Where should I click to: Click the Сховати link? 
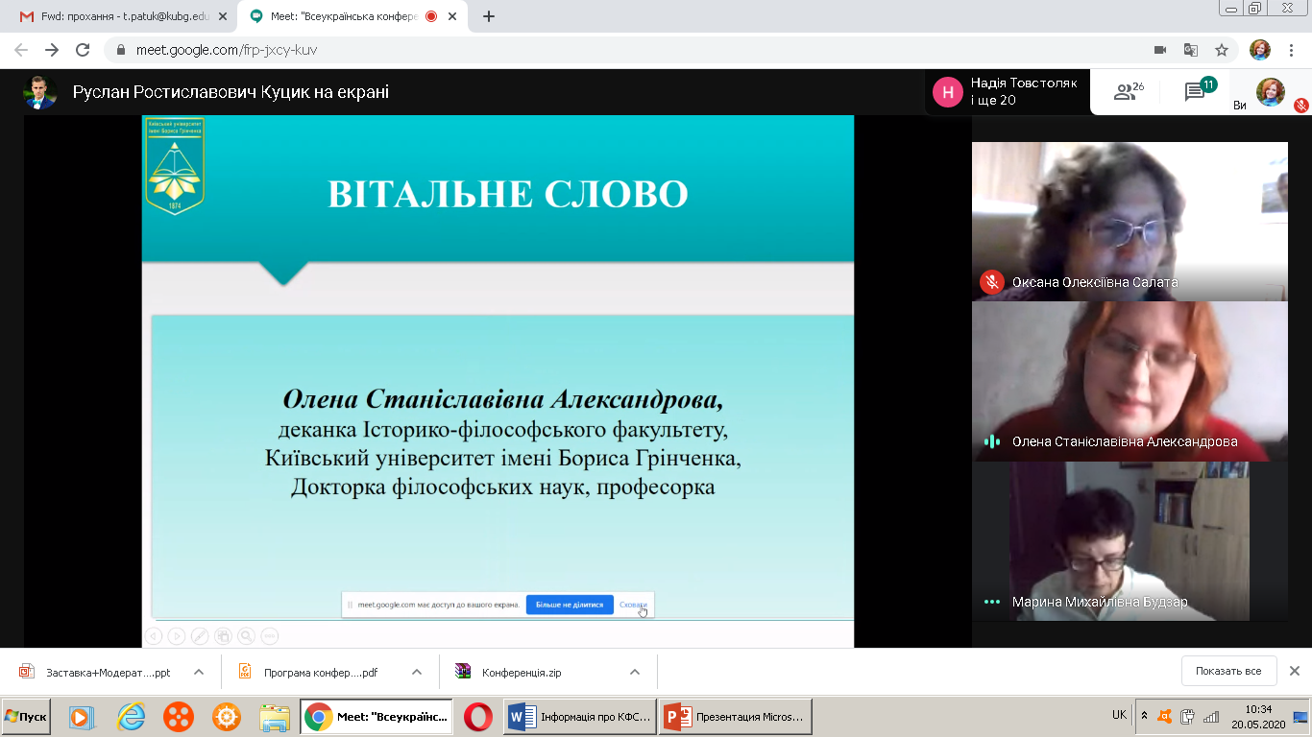(x=632, y=605)
